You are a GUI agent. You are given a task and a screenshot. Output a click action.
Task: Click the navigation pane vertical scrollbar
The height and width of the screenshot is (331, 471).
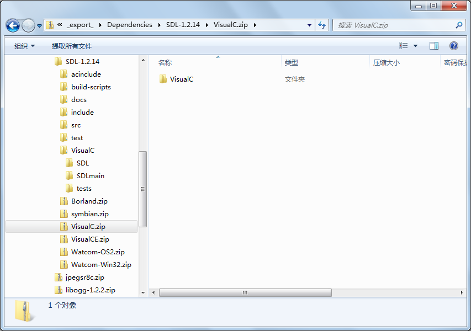143,188
